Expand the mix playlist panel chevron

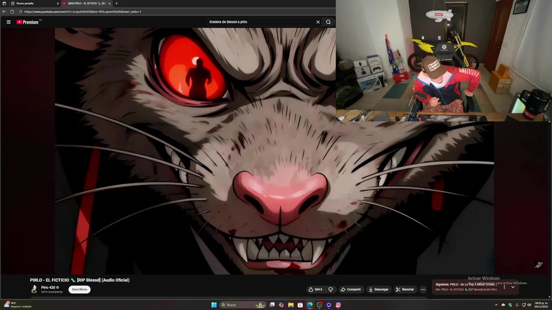tap(513, 287)
